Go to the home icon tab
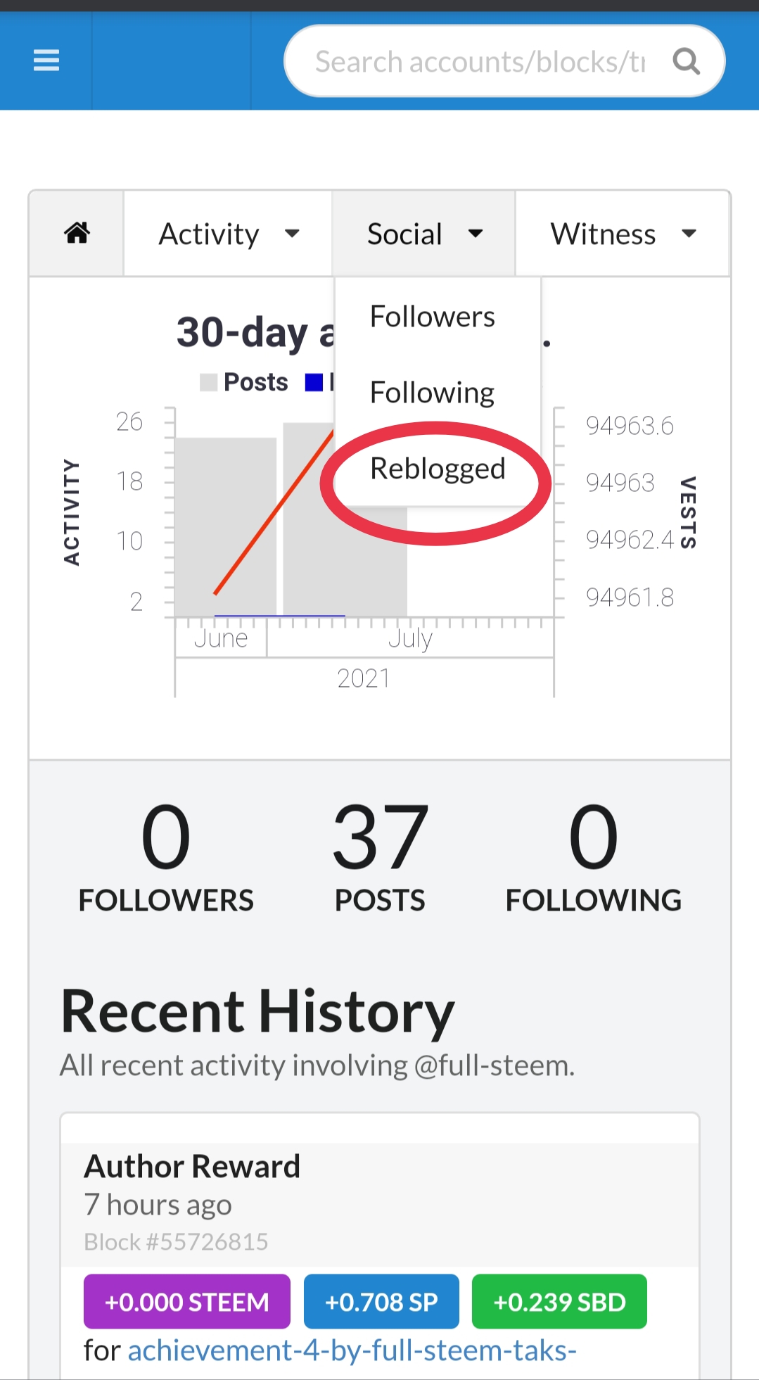759x1380 pixels. click(x=77, y=233)
